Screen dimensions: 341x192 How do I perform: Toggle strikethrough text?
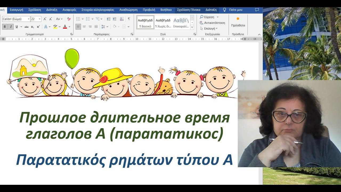click(26, 27)
